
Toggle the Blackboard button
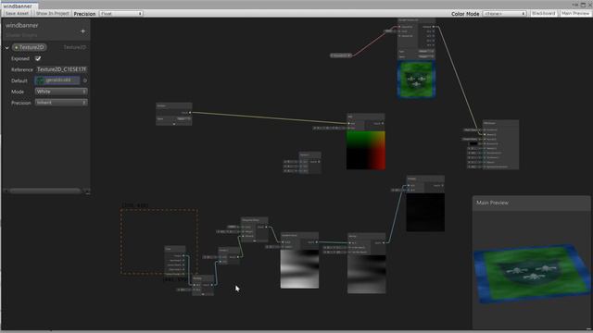pyautogui.click(x=544, y=14)
